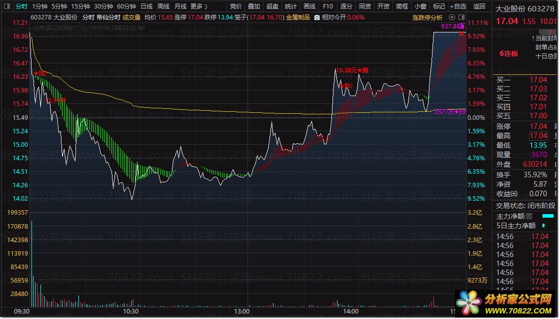The width and height of the screenshot is (560, 319).
Task: Click the 叠加 overlay button
Action: [254, 6]
